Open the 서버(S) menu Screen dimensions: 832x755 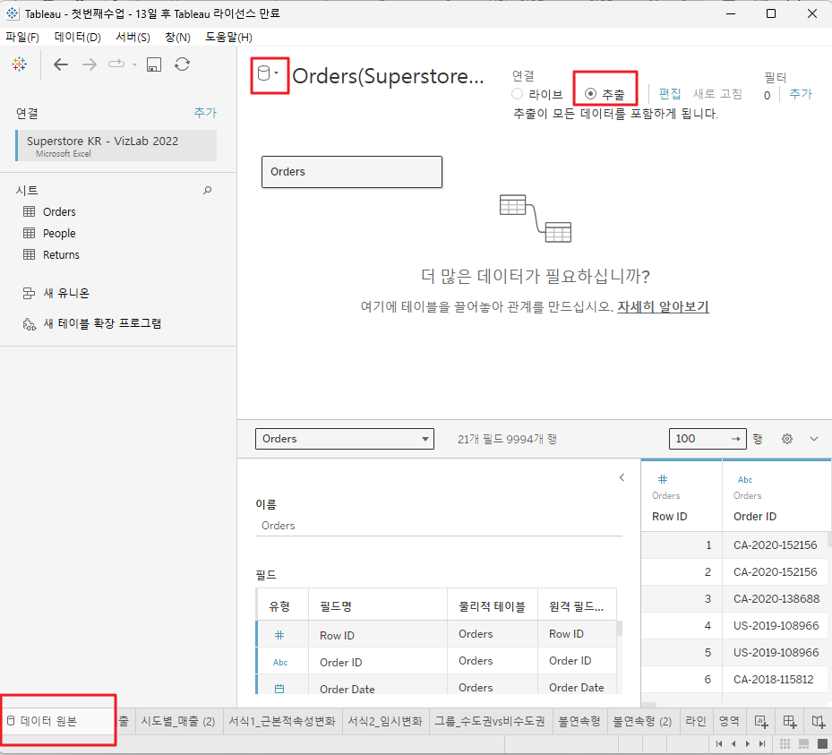(133, 37)
